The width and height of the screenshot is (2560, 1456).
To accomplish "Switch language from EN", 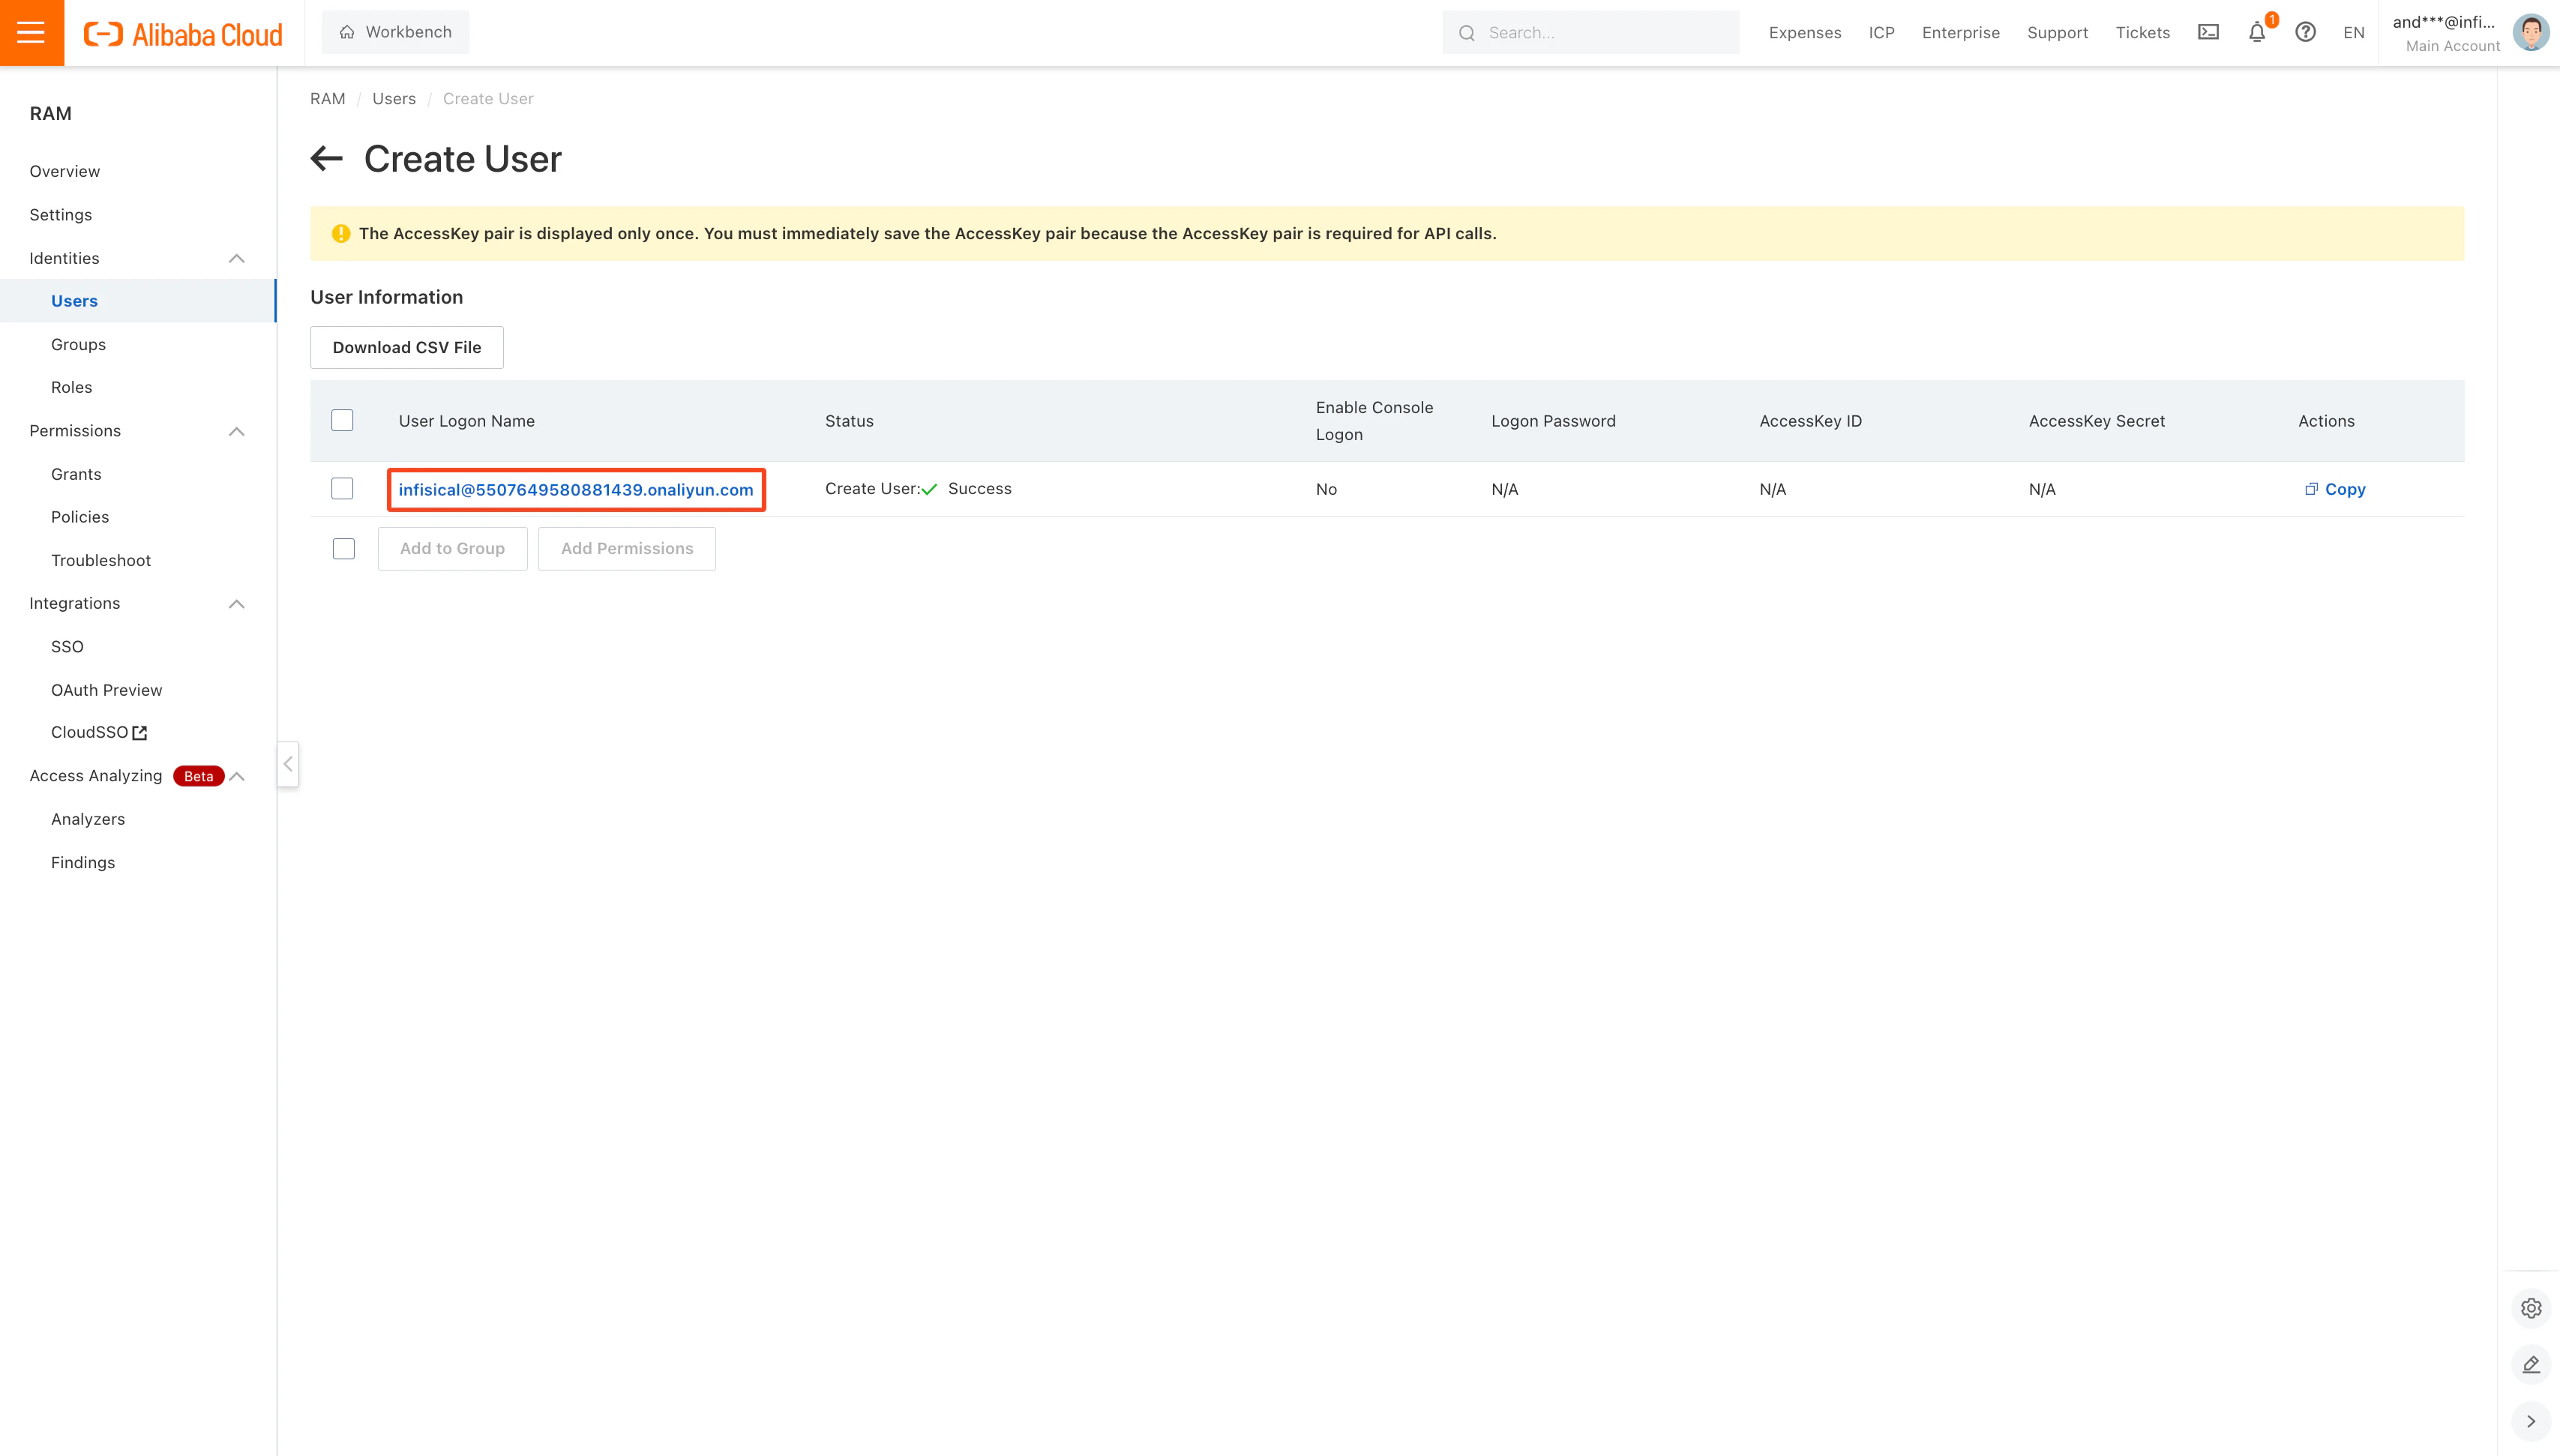I will click(x=2354, y=33).
